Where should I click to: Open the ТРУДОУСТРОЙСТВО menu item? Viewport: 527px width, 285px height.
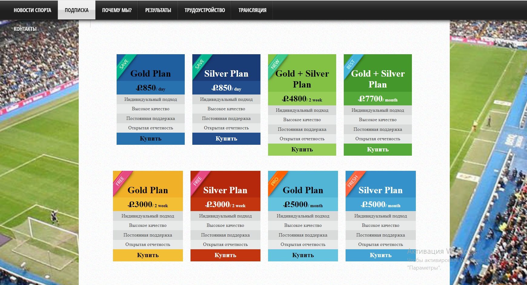205,10
